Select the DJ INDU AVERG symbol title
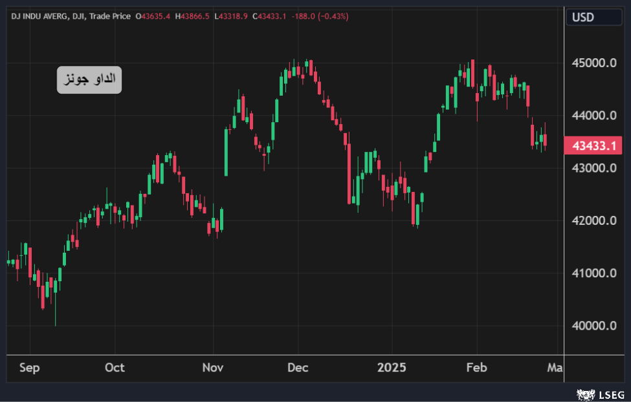The image size is (631, 402). coord(38,16)
